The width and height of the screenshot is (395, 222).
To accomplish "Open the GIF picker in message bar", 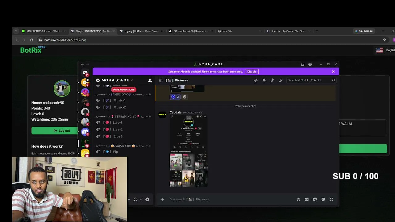I will coord(307,199).
